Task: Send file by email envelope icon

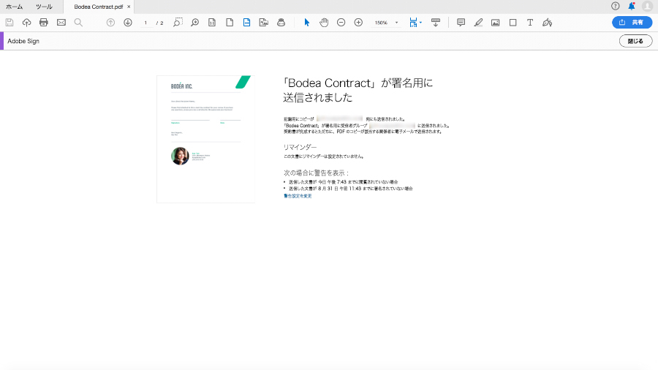Action: click(x=61, y=23)
